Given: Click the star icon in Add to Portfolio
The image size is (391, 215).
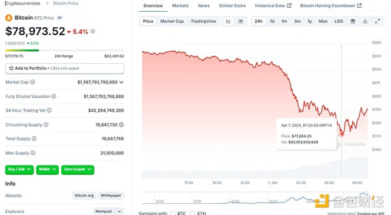Looking at the screenshot, I should (11, 68).
